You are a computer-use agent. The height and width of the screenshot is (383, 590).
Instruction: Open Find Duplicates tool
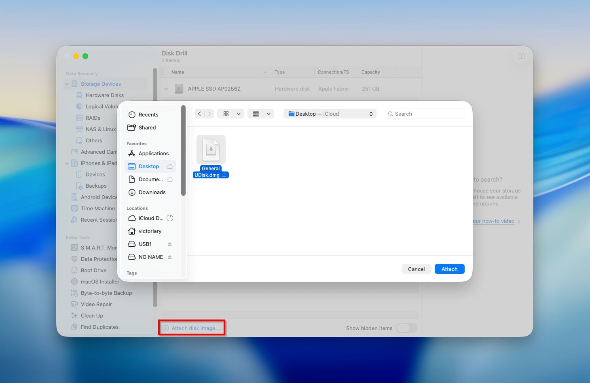click(99, 327)
